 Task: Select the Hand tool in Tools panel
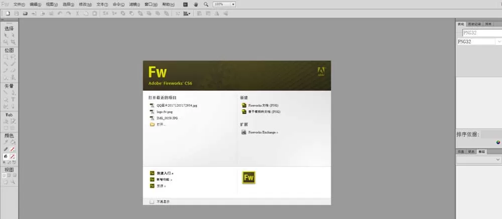(x=6, y=182)
